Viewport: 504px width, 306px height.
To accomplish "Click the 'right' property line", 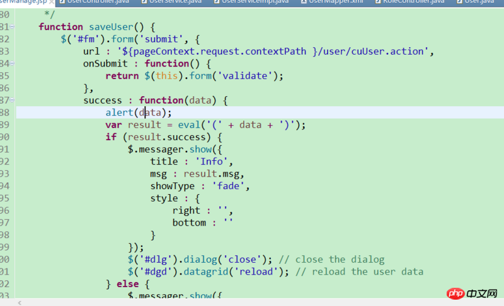I will click(x=202, y=210).
